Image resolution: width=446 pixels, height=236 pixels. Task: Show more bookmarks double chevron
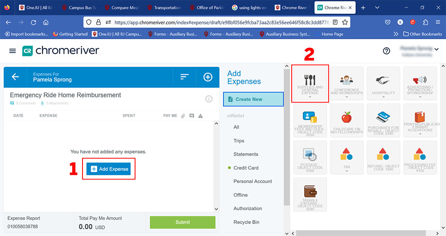(x=396, y=34)
